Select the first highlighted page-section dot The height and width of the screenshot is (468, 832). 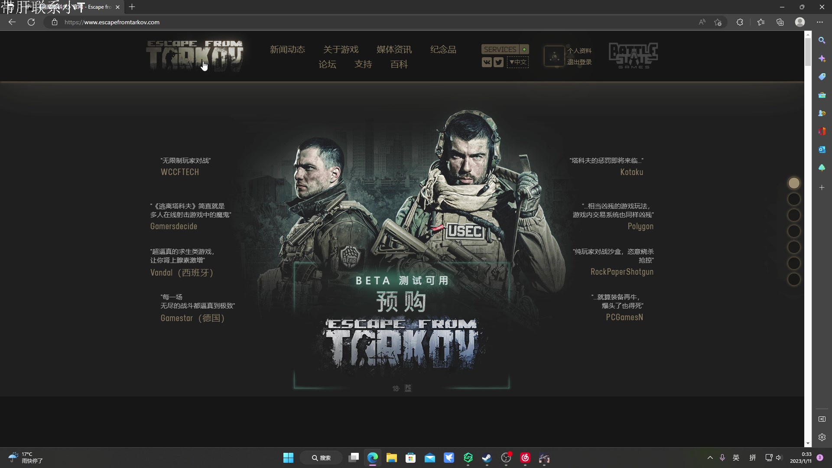[794, 183]
